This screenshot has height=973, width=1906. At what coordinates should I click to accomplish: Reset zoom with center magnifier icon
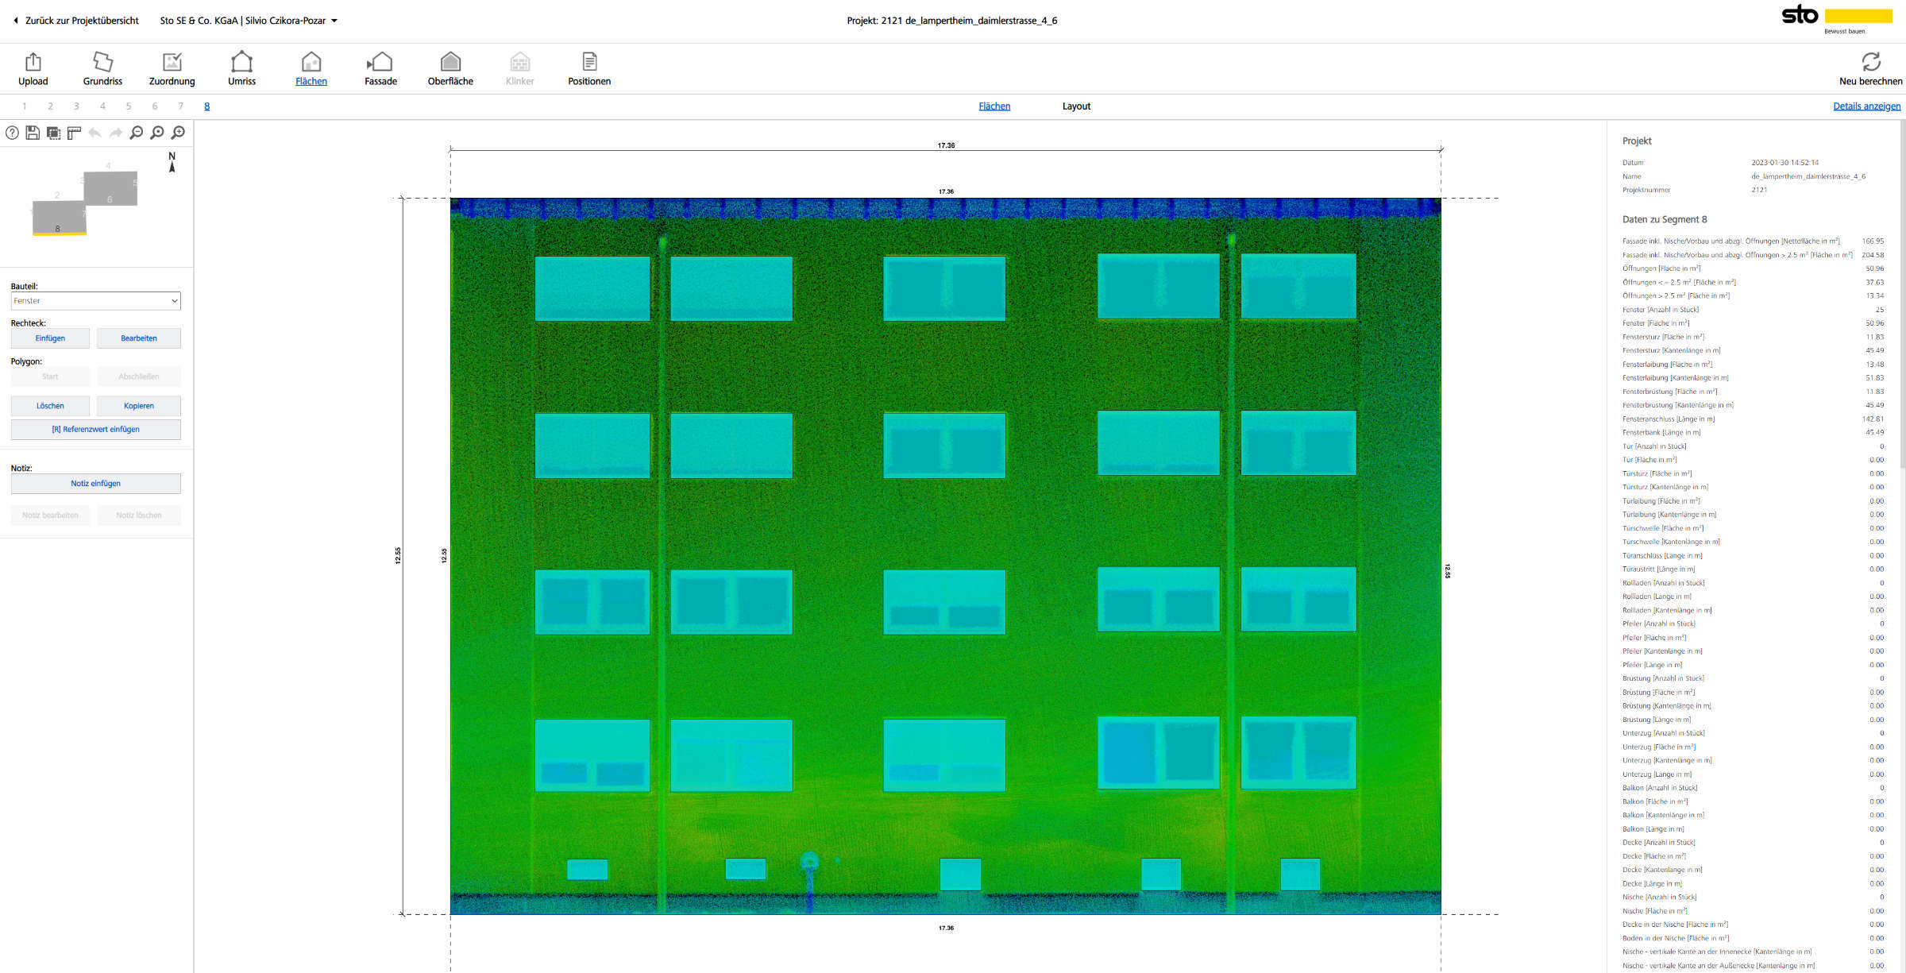click(x=157, y=133)
